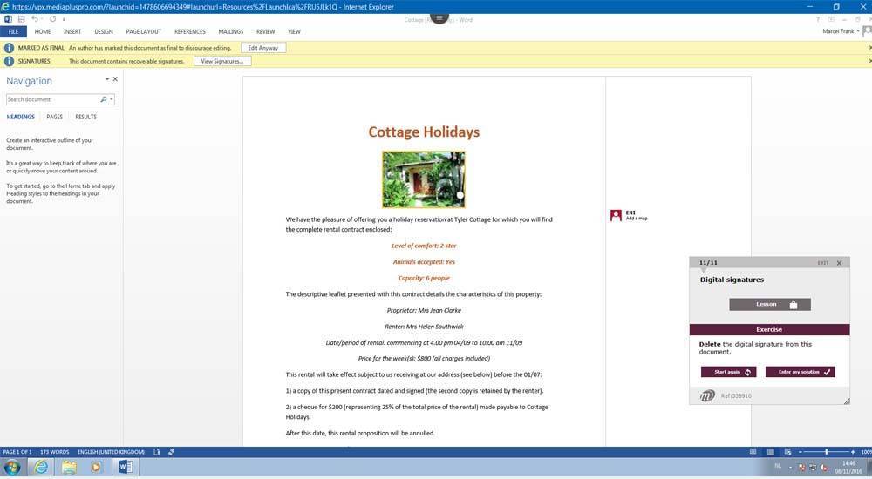The height and width of the screenshot is (479, 872).
Task: Open the FILE tab
Action: coord(14,31)
